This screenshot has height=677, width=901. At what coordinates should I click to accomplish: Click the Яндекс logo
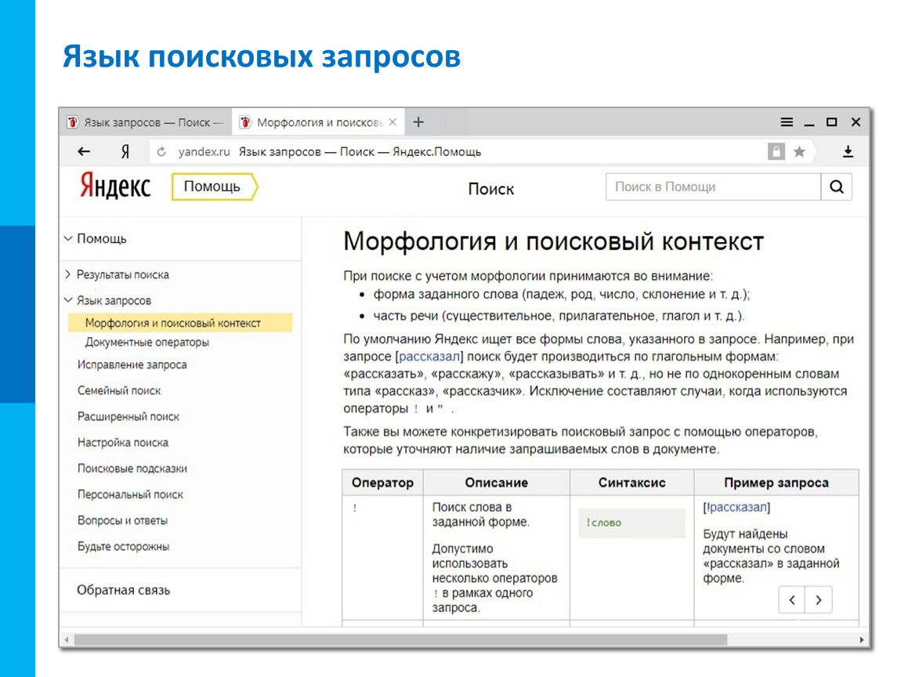coord(115,186)
